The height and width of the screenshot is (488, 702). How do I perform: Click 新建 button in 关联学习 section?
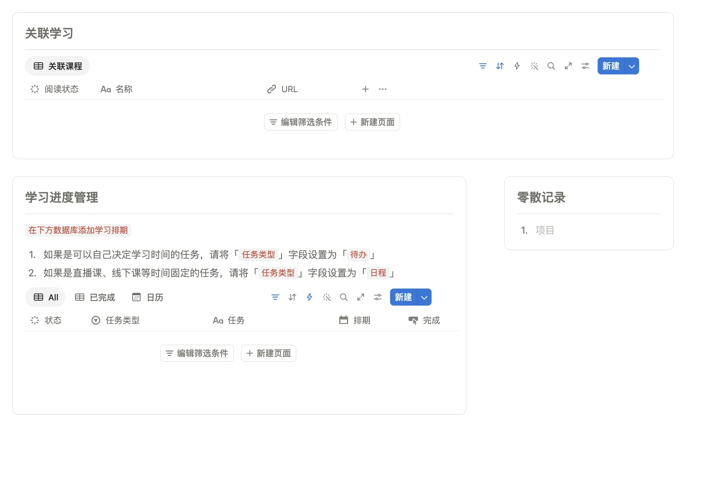click(x=611, y=66)
